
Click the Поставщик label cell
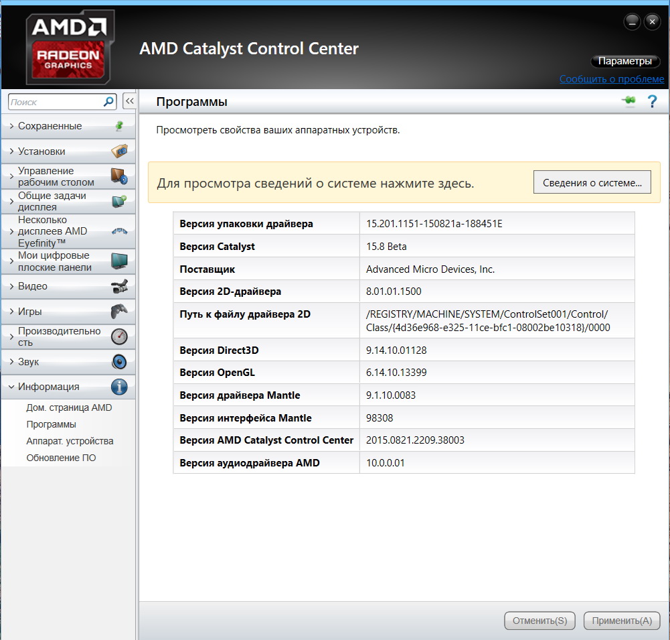pos(266,269)
